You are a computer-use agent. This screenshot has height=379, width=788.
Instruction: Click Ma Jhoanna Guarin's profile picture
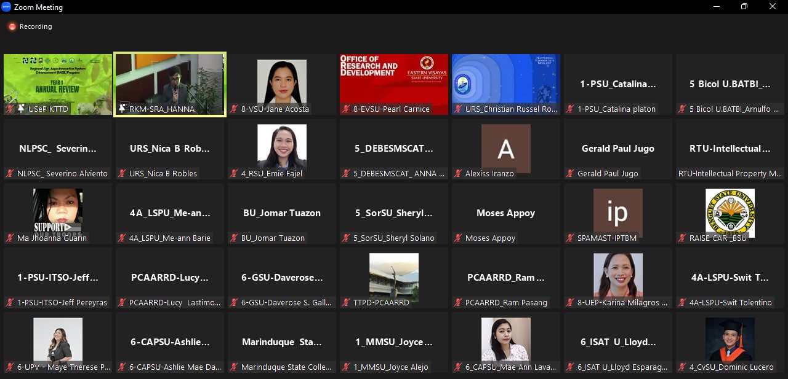tap(58, 213)
